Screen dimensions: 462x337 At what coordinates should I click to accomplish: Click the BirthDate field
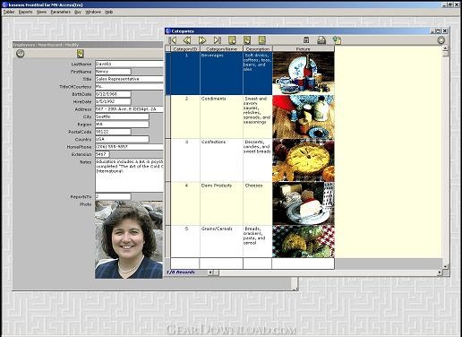pos(113,94)
